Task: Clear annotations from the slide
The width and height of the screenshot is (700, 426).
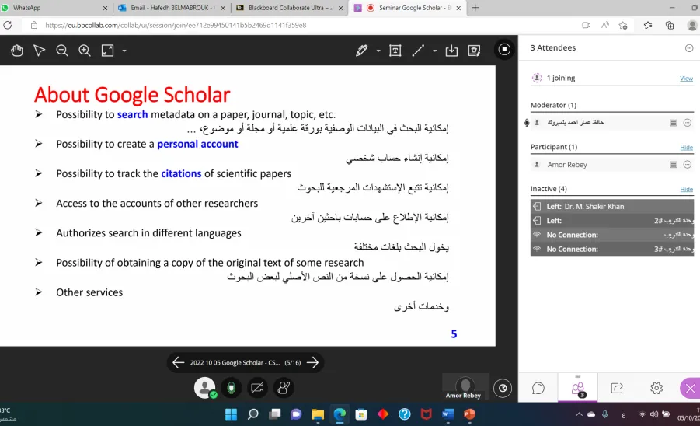Action: pyautogui.click(x=474, y=51)
